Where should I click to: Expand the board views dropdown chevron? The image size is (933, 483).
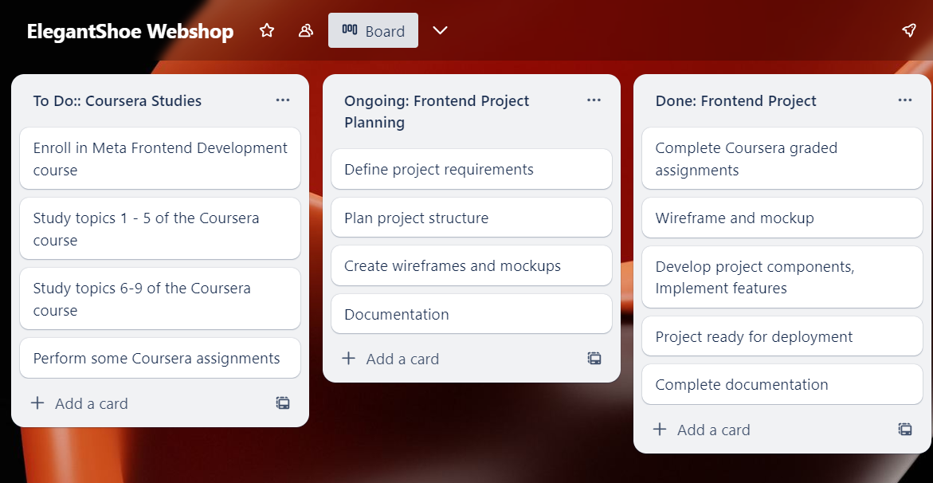coord(440,30)
